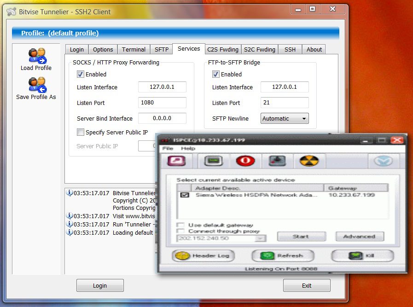
Task: Click the yellow radiation toolbar icon in ISPCE
Action: (309, 161)
